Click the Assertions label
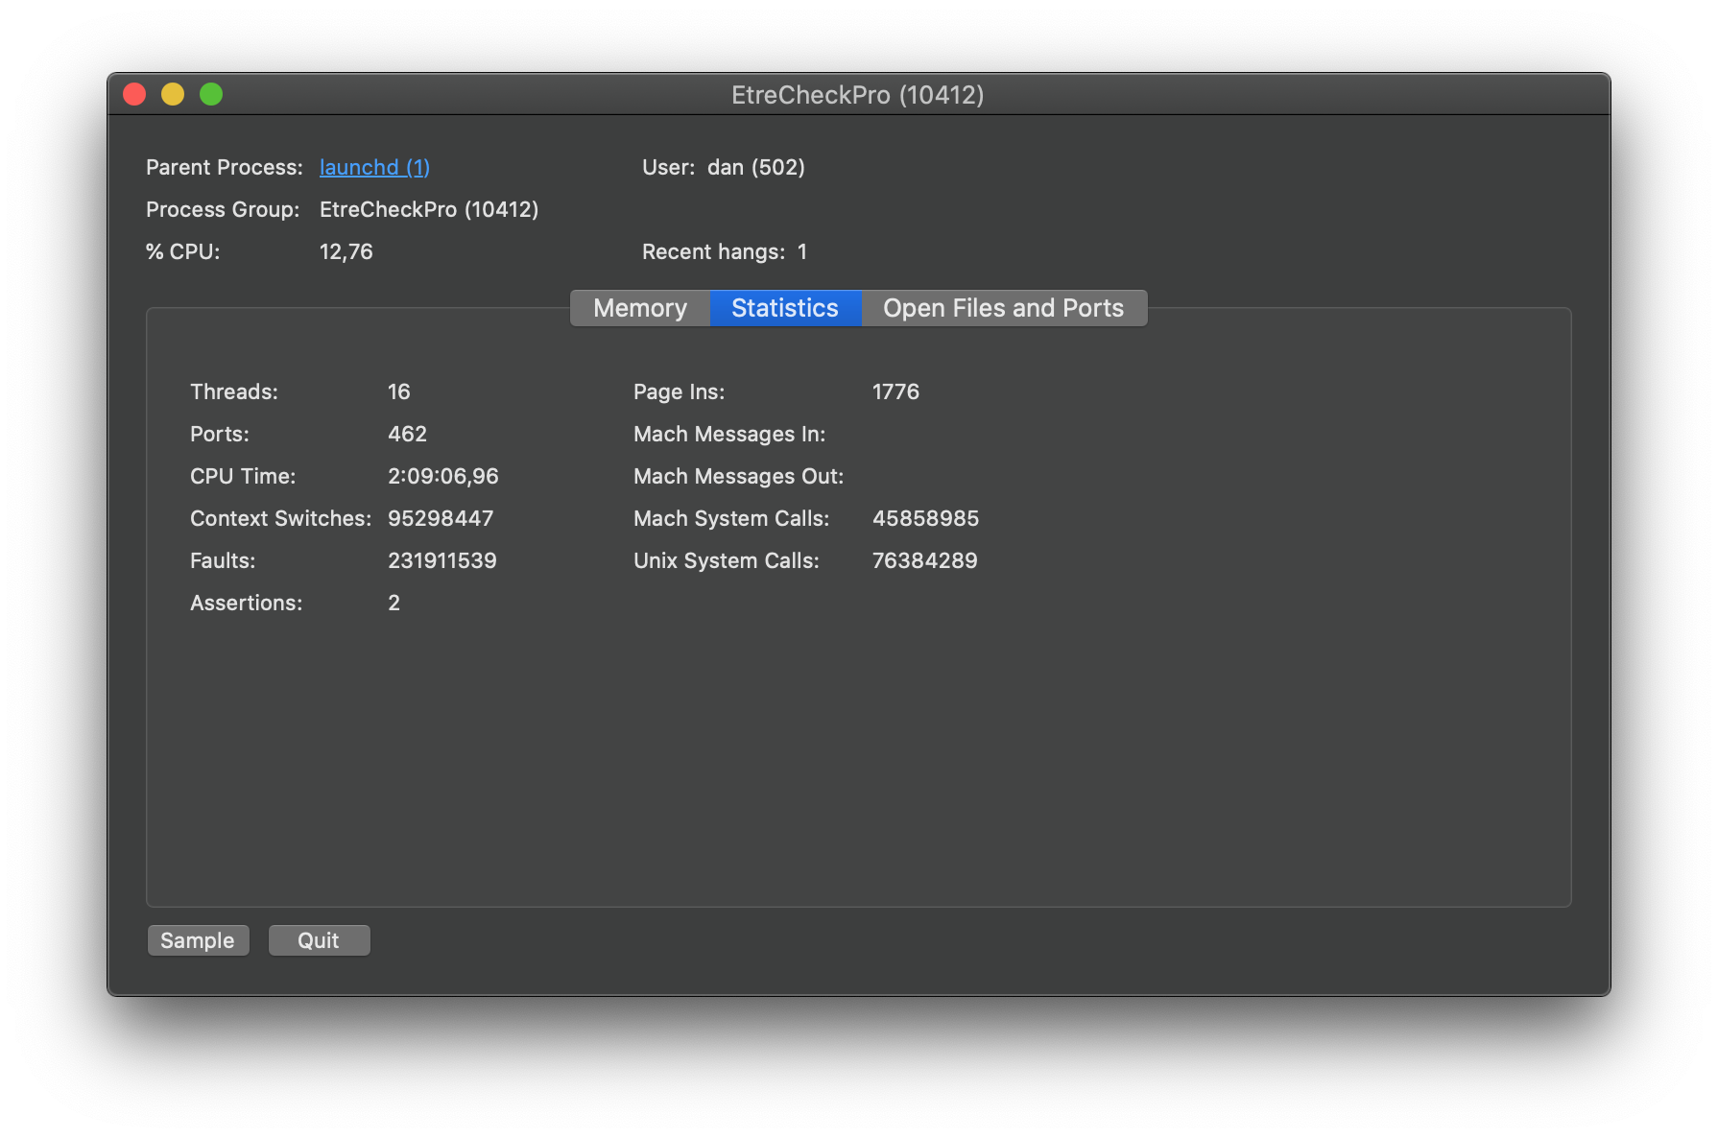This screenshot has width=1718, height=1138. 247,603
